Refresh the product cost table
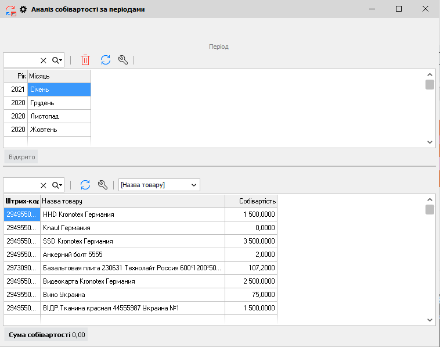Viewport: 440px width, 347px height. coord(85,185)
